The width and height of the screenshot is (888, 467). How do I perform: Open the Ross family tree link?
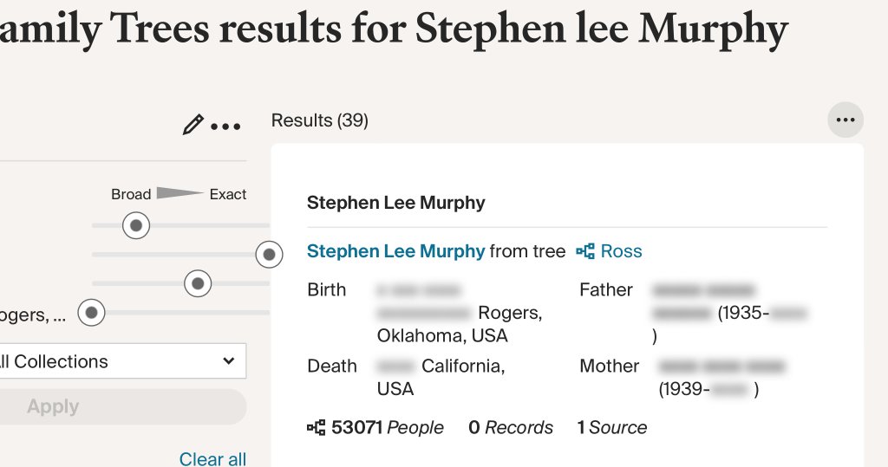pos(621,251)
